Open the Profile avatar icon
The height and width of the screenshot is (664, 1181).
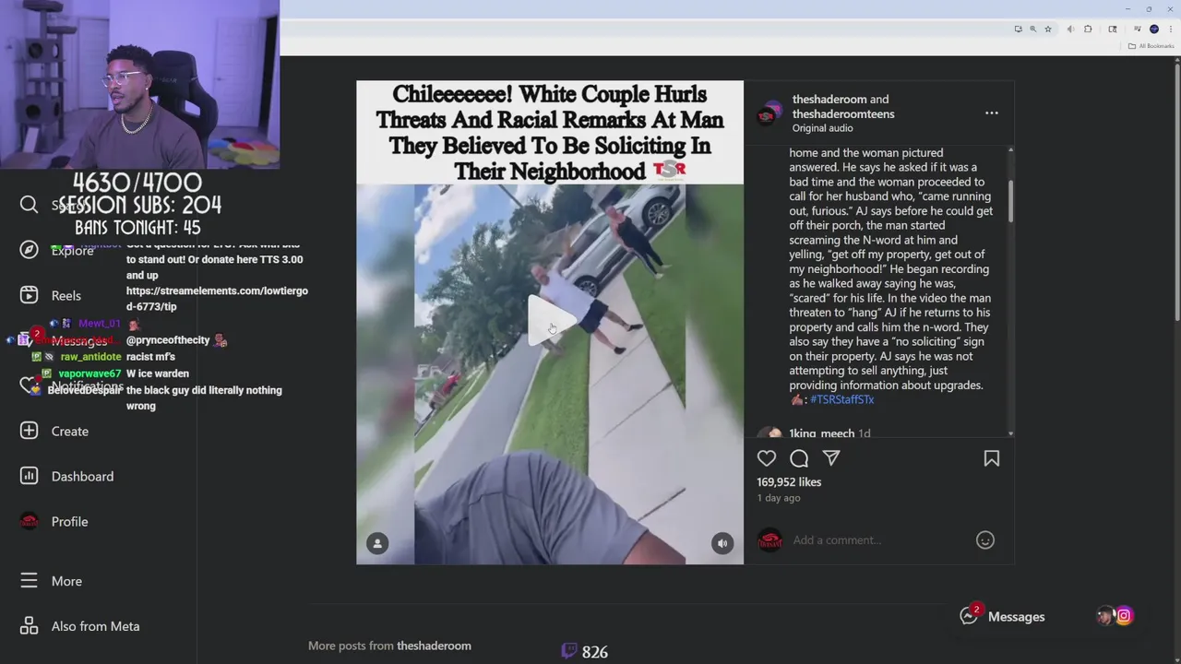click(x=30, y=521)
